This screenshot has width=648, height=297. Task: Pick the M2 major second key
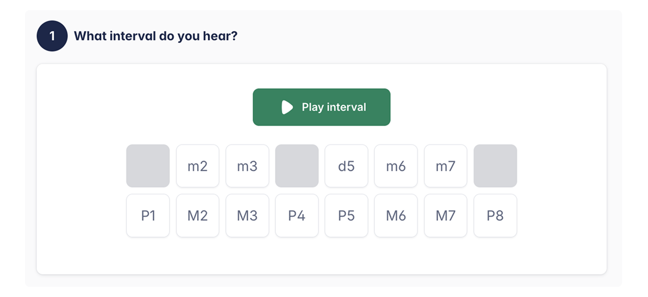tap(198, 216)
